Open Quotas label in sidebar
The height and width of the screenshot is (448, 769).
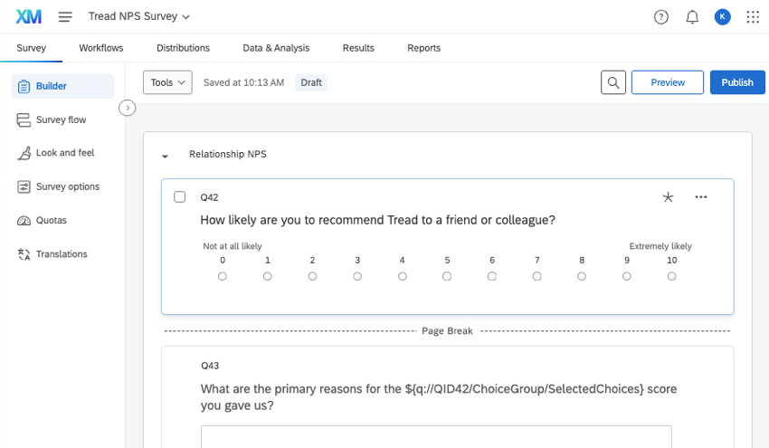click(x=52, y=220)
